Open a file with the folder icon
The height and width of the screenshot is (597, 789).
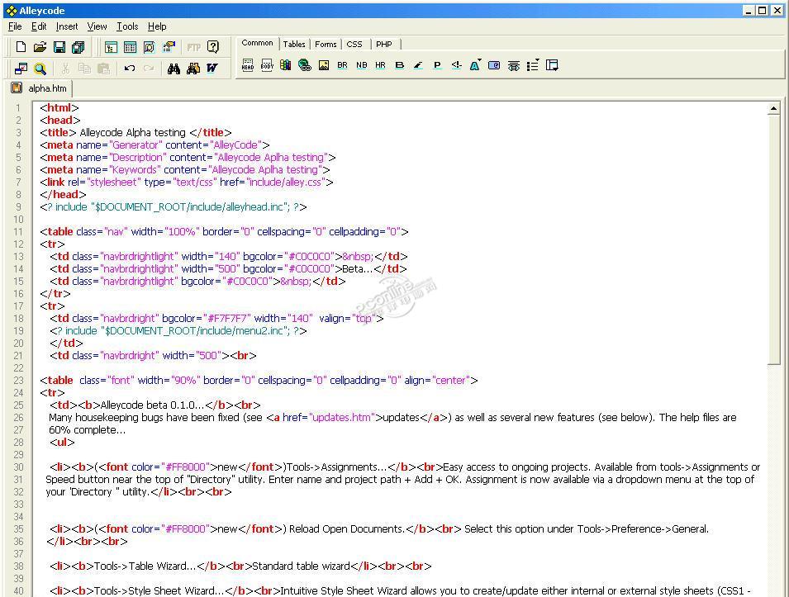pyautogui.click(x=40, y=47)
